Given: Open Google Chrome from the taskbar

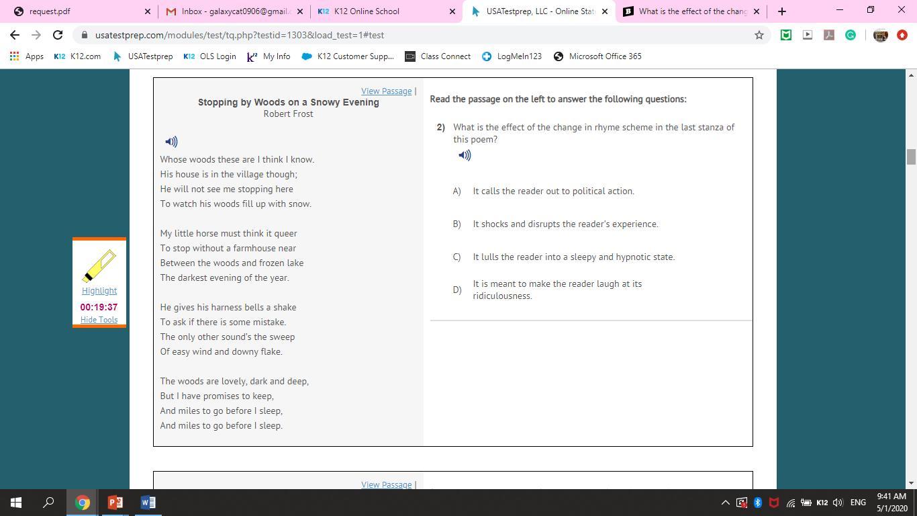Looking at the screenshot, I should [82, 503].
